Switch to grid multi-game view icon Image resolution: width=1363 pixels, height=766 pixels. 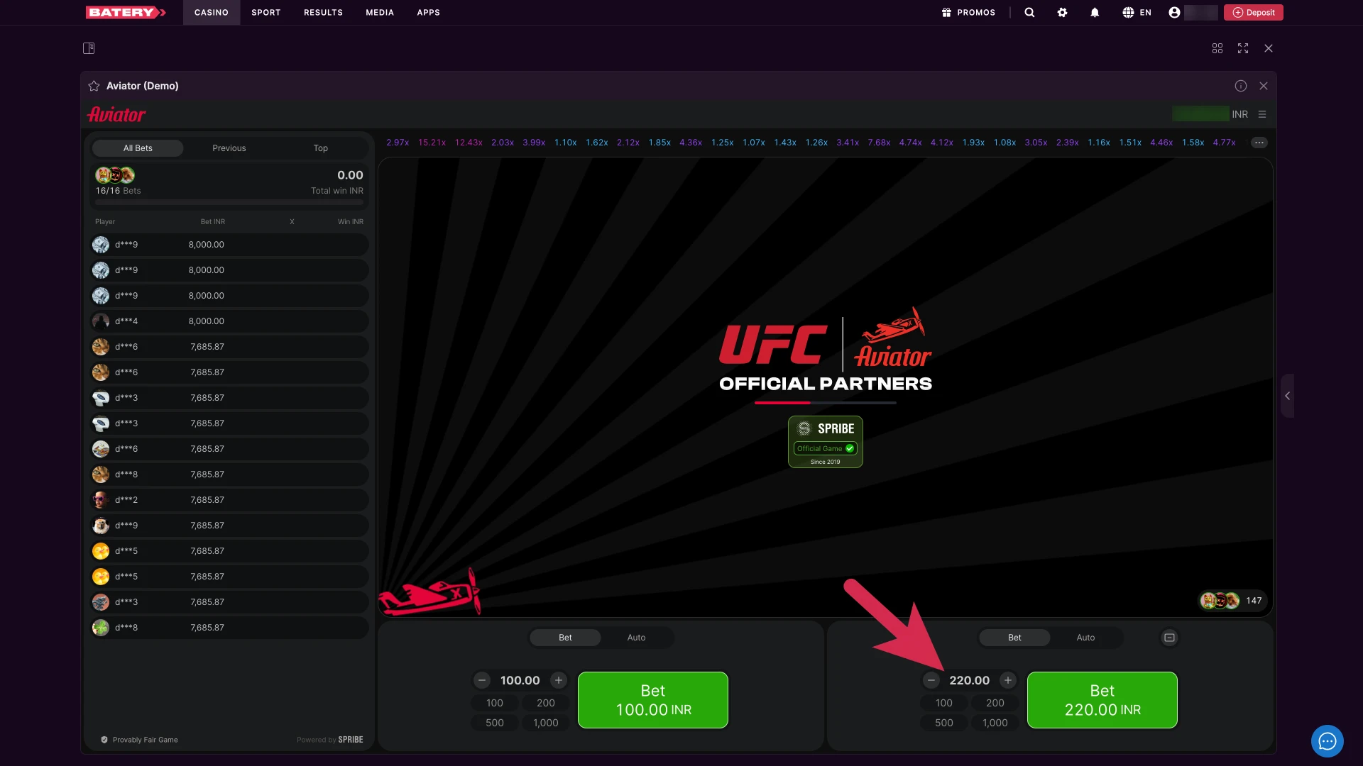point(1217,48)
